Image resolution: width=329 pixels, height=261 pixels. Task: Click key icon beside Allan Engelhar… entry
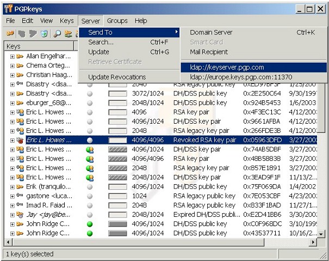pyautogui.click(x=20, y=56)
